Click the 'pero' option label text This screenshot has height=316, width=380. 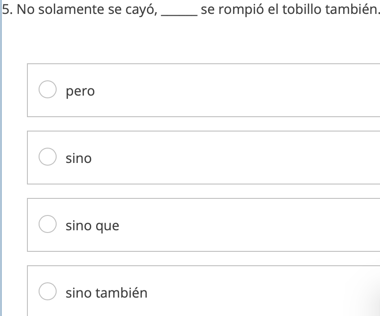80,91
